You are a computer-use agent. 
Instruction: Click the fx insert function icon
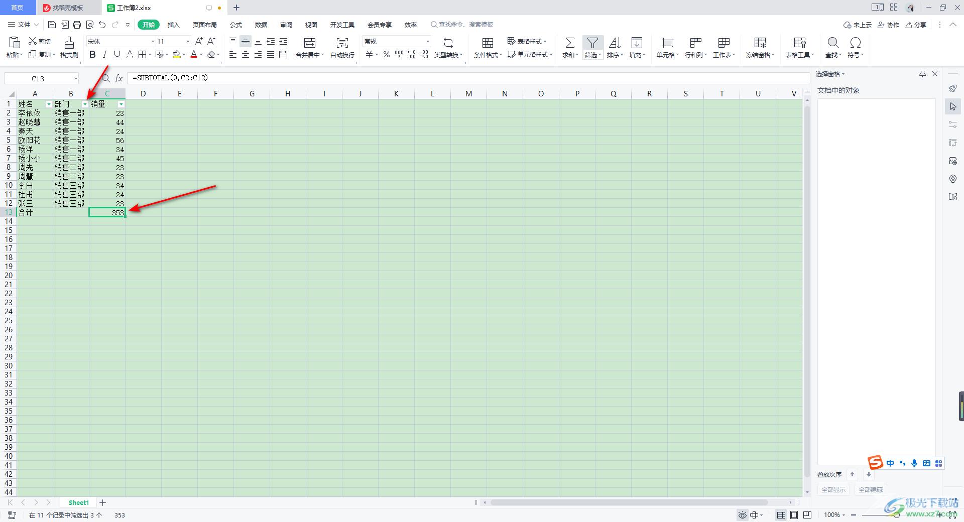pyautogui.click(x=119, y=78)
